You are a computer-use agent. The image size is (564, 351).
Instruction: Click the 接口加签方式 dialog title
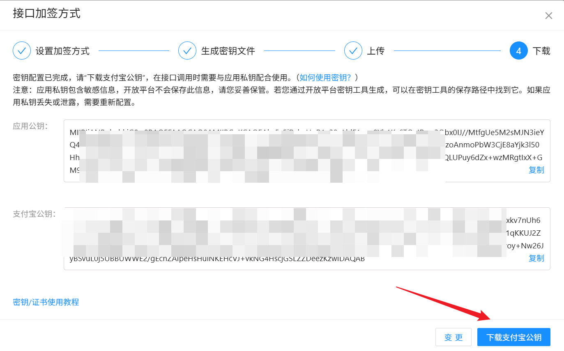pyautogui.click(x=46, y=13)
